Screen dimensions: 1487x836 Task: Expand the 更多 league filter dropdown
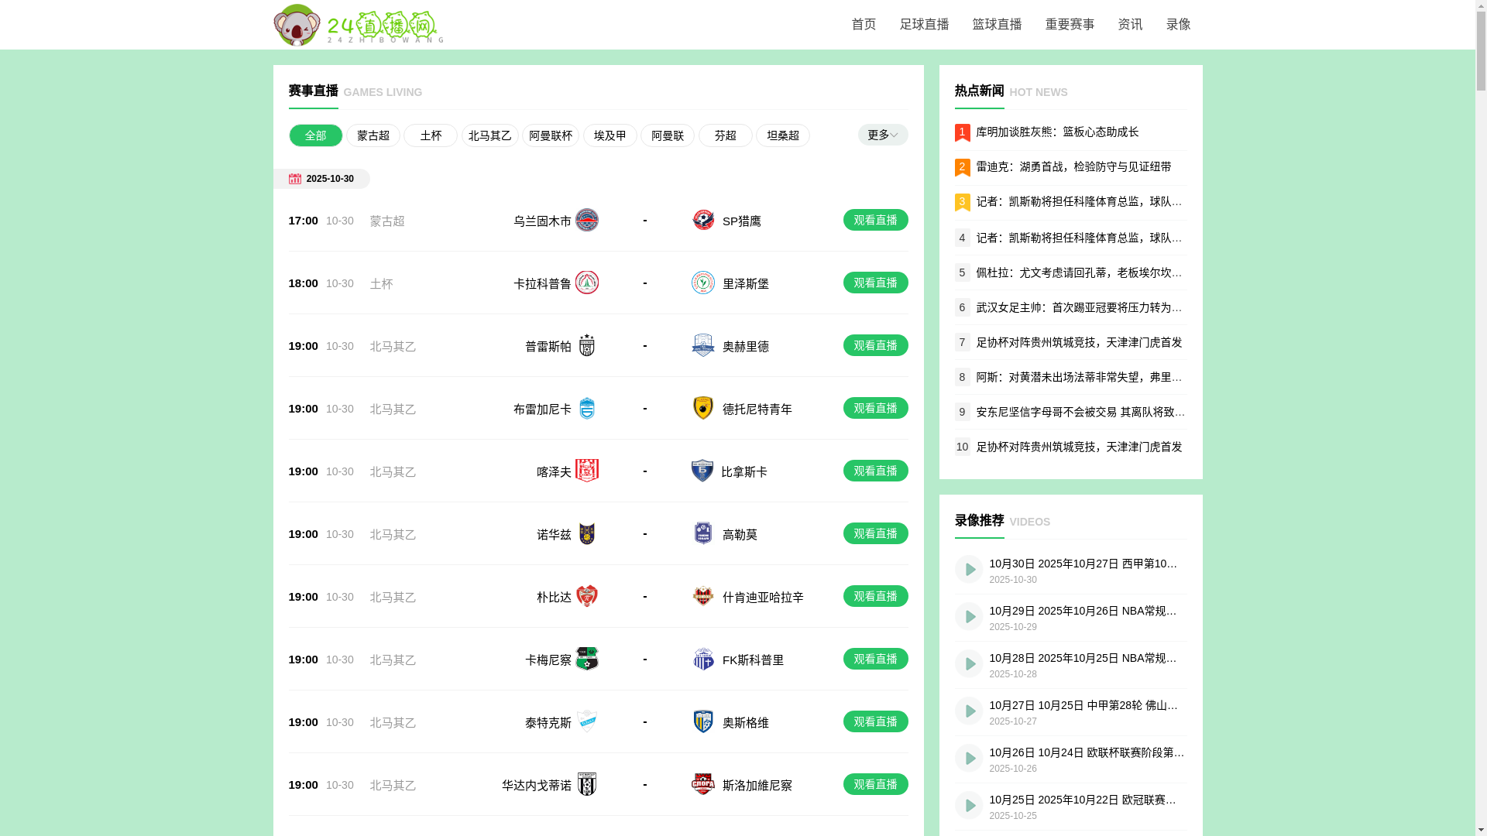coord(883,135)
